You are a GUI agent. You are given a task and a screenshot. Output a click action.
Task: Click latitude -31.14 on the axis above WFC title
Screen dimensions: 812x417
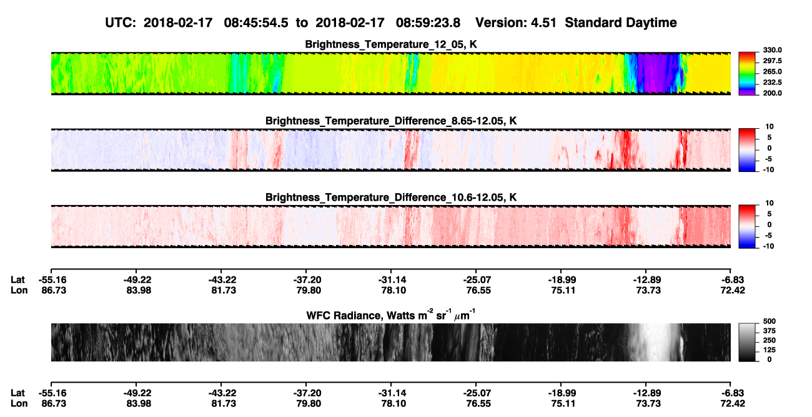(x=391, y=280)
